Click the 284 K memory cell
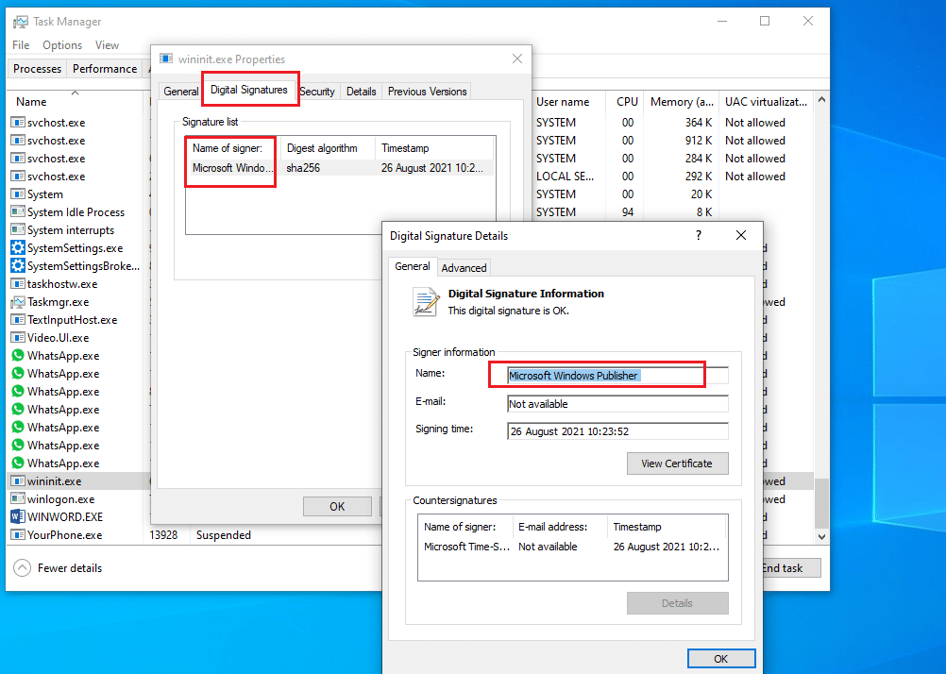946x674 pixels. 698,159
